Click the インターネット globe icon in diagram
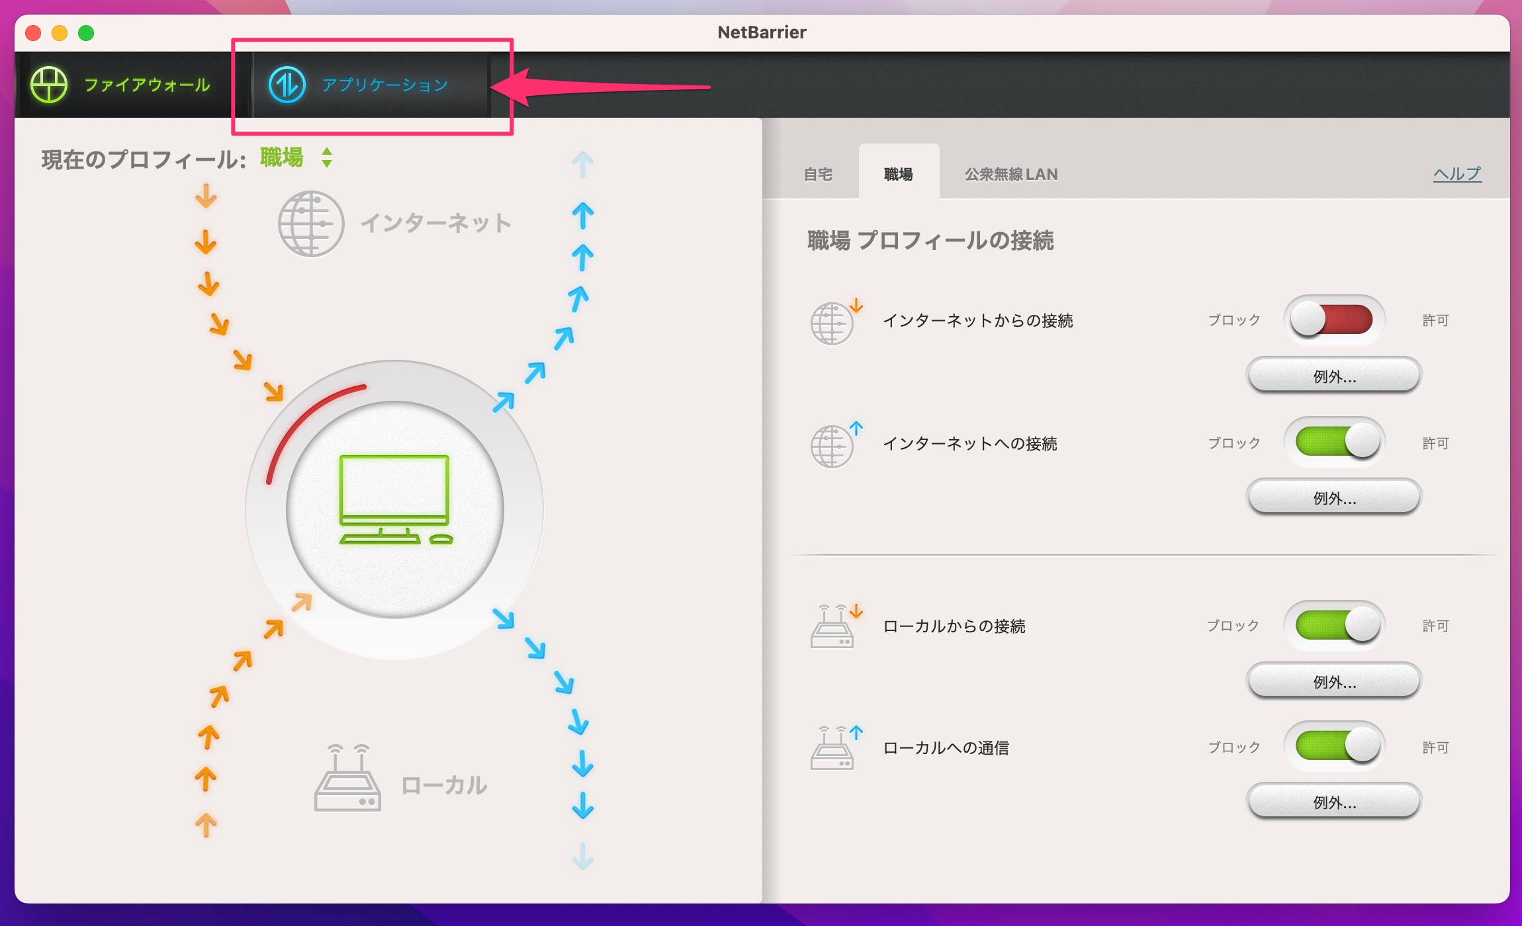The image size is (1522, 926). pyautogui.click(x=310, y=224)
